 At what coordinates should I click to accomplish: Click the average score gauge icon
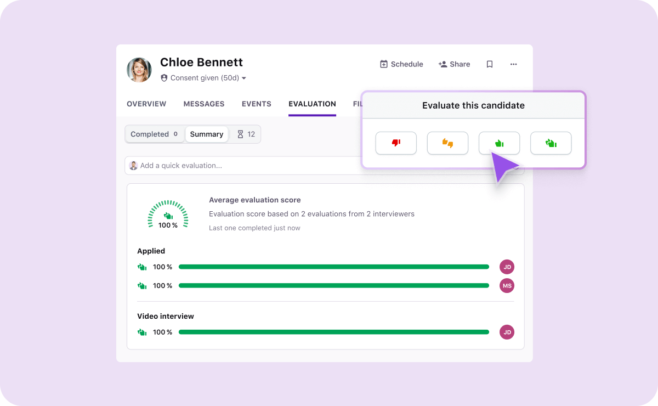[x=168, y=214]
